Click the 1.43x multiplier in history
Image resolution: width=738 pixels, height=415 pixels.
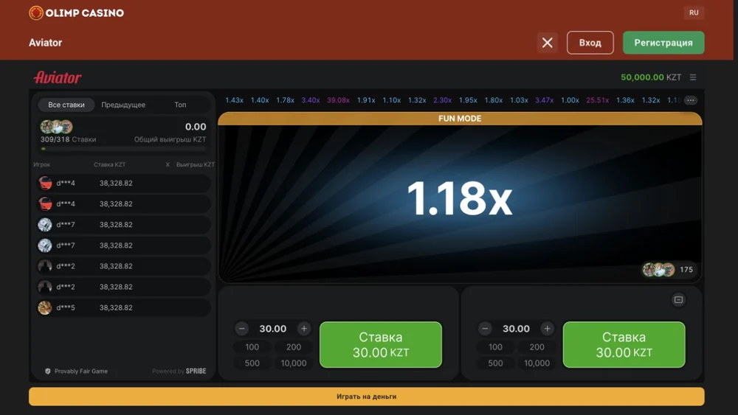[234, 100]
